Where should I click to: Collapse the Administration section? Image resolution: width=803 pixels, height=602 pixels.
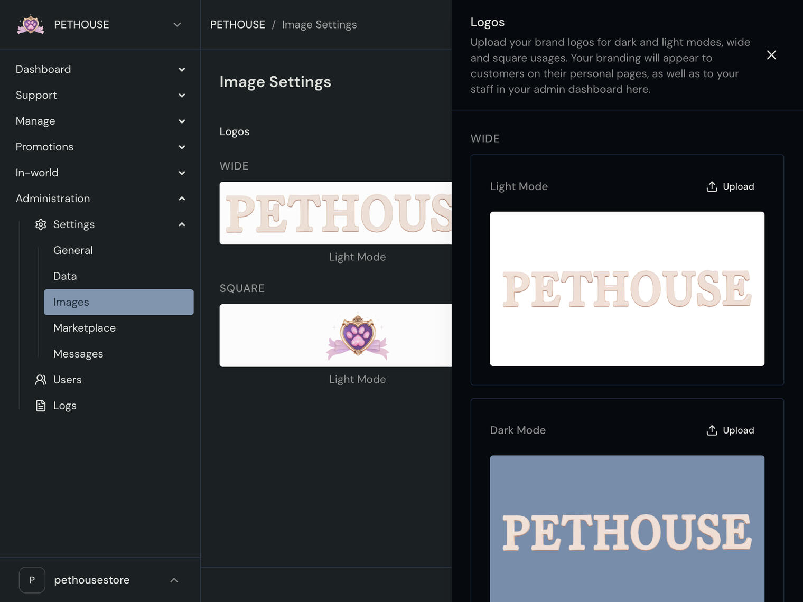(182, 199)
